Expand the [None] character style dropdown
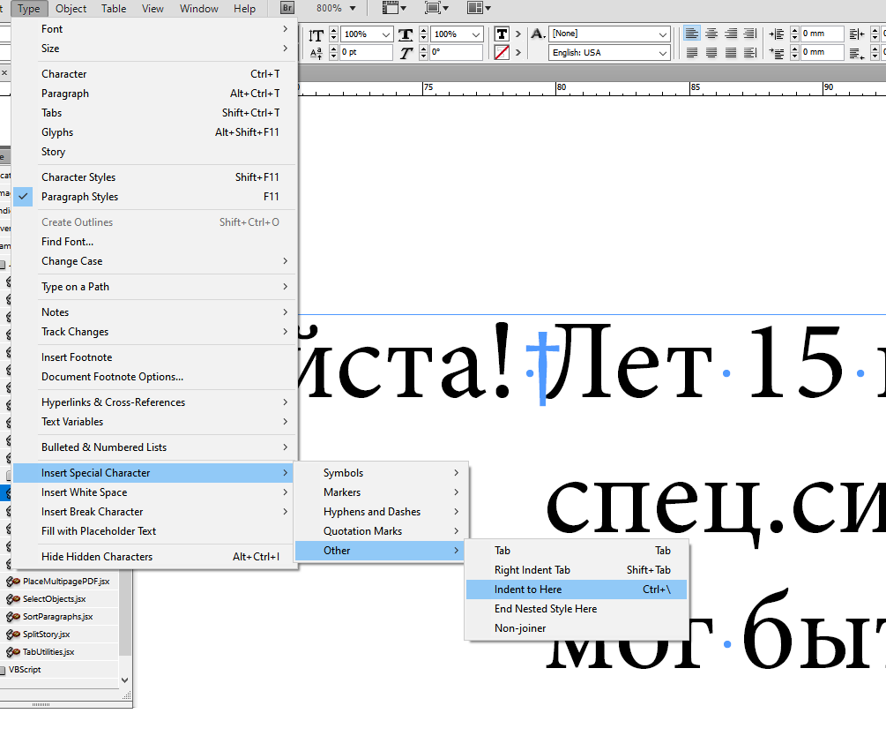Screen dimensions: 886x736 point(663,34)
